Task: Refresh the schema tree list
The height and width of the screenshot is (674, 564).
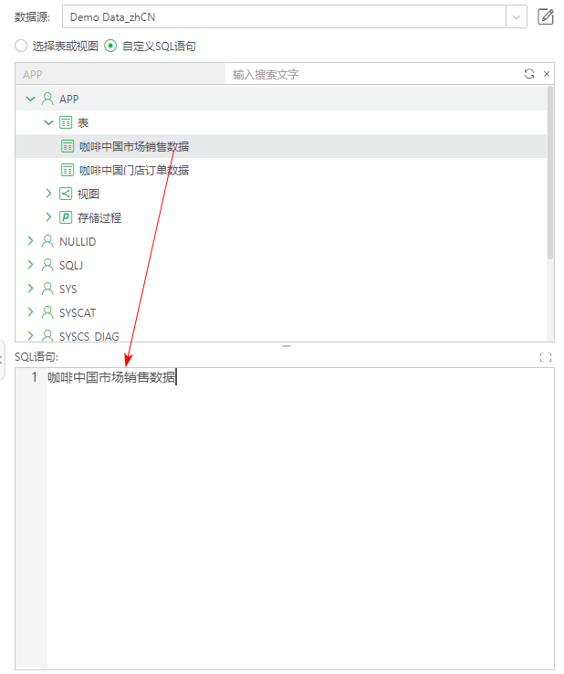Action: [x=529, y=74]
